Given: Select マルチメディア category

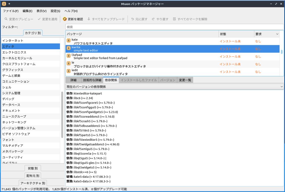Looking at the screenshot, I should (31, 146).
